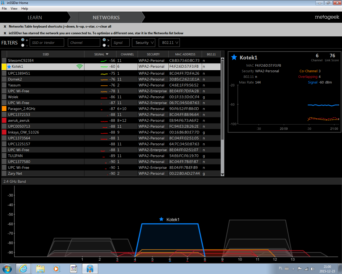Click the green Wi-Fi connected icon

click(79, 67)
